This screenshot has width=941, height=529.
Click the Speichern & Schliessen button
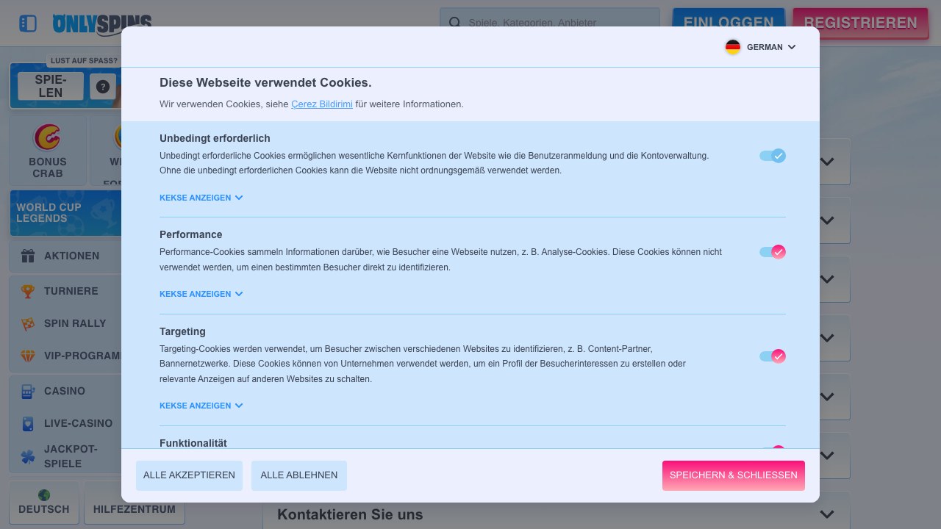point(734,475)
